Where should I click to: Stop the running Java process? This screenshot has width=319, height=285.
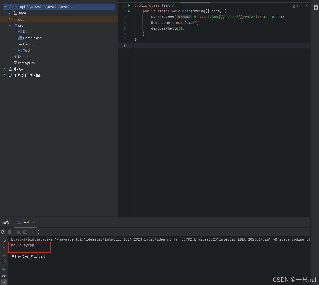[x=9, y=232]
